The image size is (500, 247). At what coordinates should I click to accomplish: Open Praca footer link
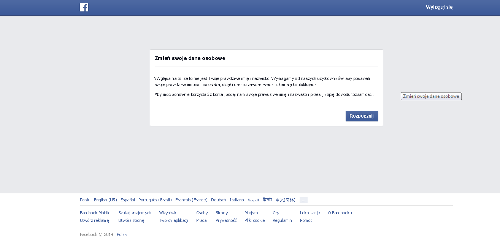click(x=202, y=220)
